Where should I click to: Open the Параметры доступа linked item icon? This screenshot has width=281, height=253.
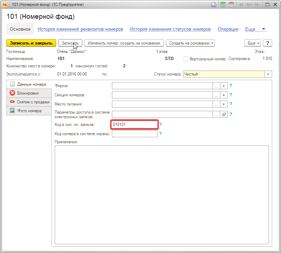(x=224, y=114)
